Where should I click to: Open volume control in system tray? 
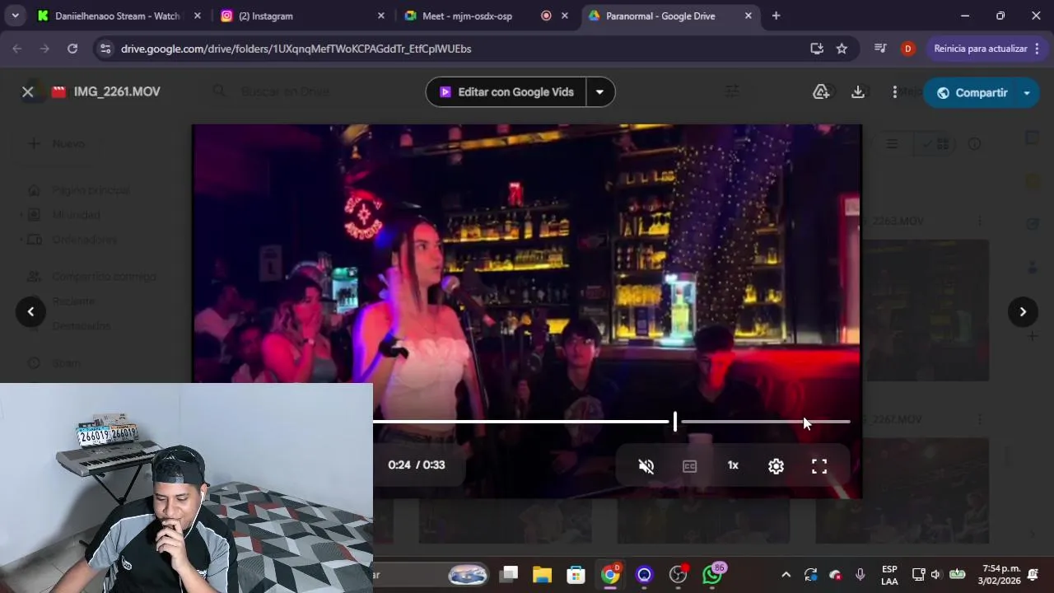tap(935, 575)
